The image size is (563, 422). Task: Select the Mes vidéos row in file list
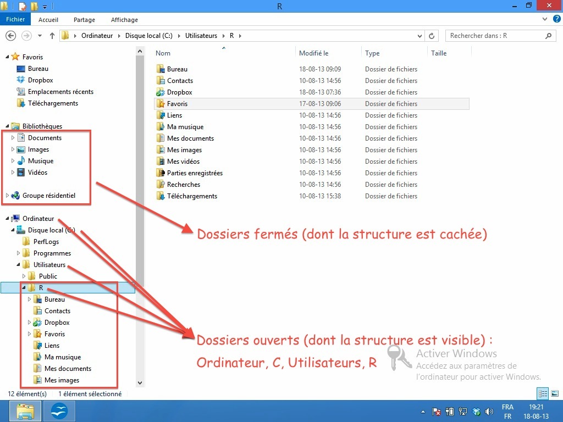point(312,162)
